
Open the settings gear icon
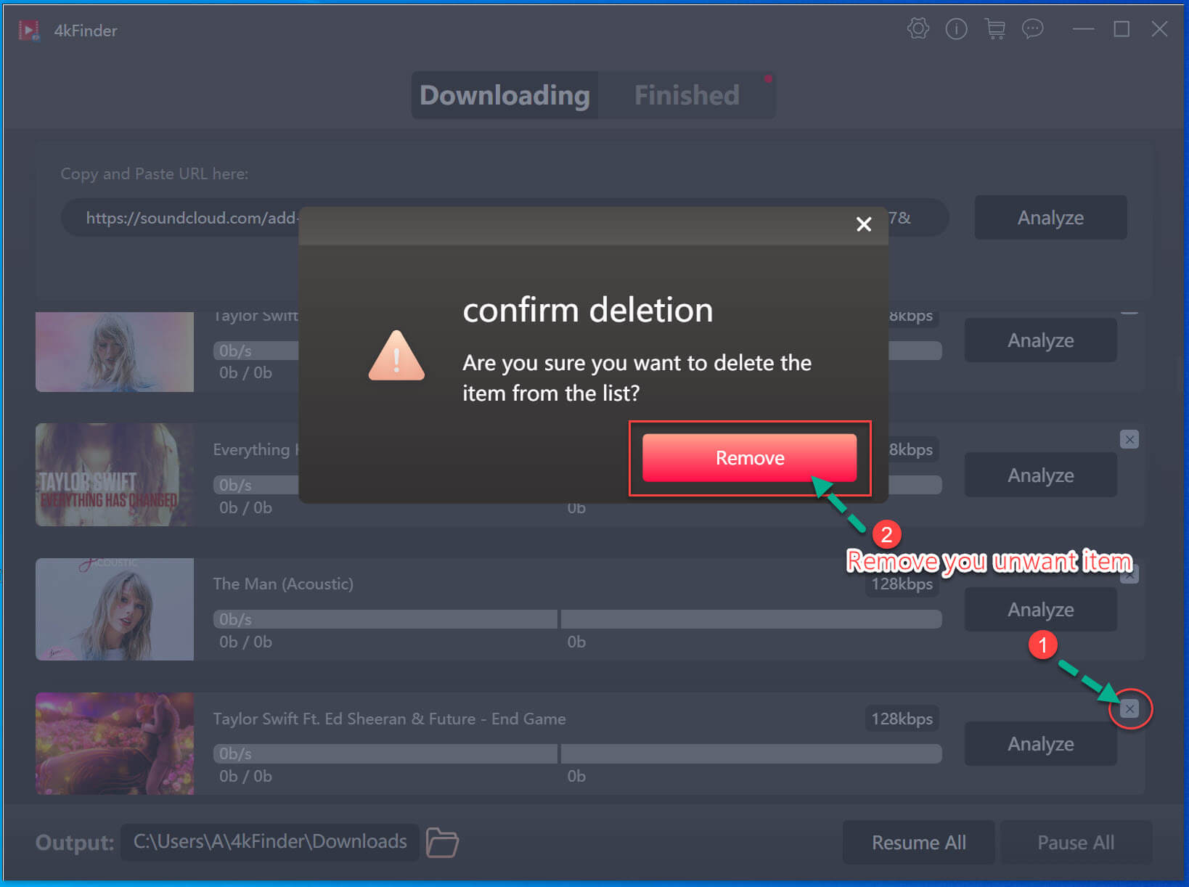[918, 29]
